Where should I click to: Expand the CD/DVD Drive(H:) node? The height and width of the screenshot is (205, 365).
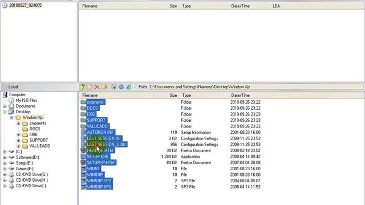(x=5, y=180)
